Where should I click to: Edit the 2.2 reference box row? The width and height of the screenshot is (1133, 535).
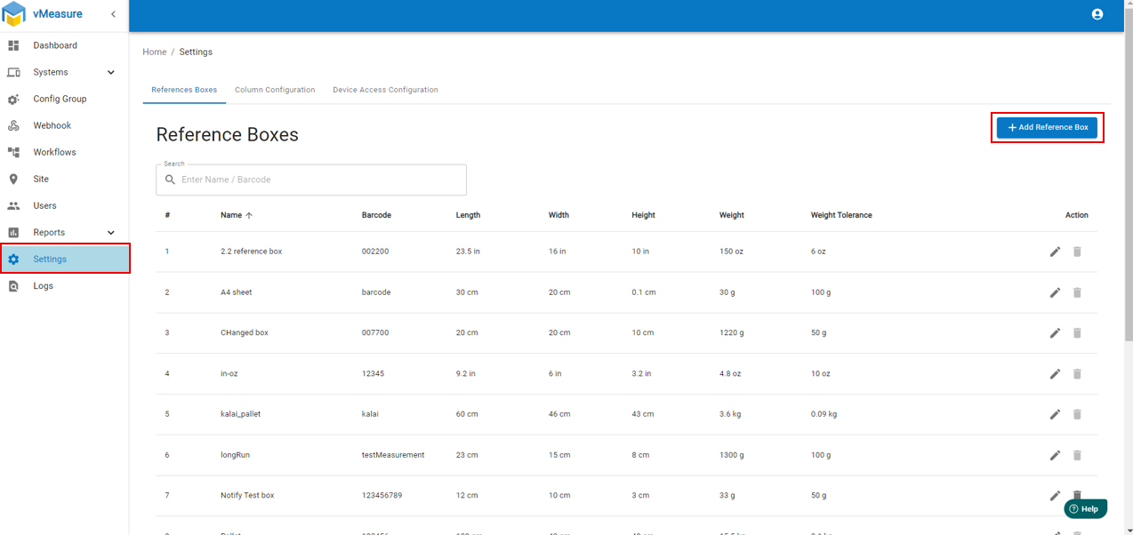1055,252
